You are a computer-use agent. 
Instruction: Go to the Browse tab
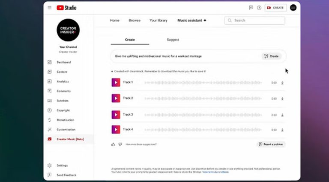click(135, 20)
